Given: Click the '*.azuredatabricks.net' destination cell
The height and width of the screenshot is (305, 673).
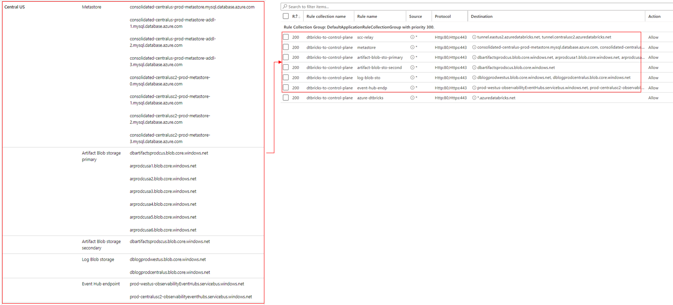Looking at the screenshot, I should click(496, 98).
